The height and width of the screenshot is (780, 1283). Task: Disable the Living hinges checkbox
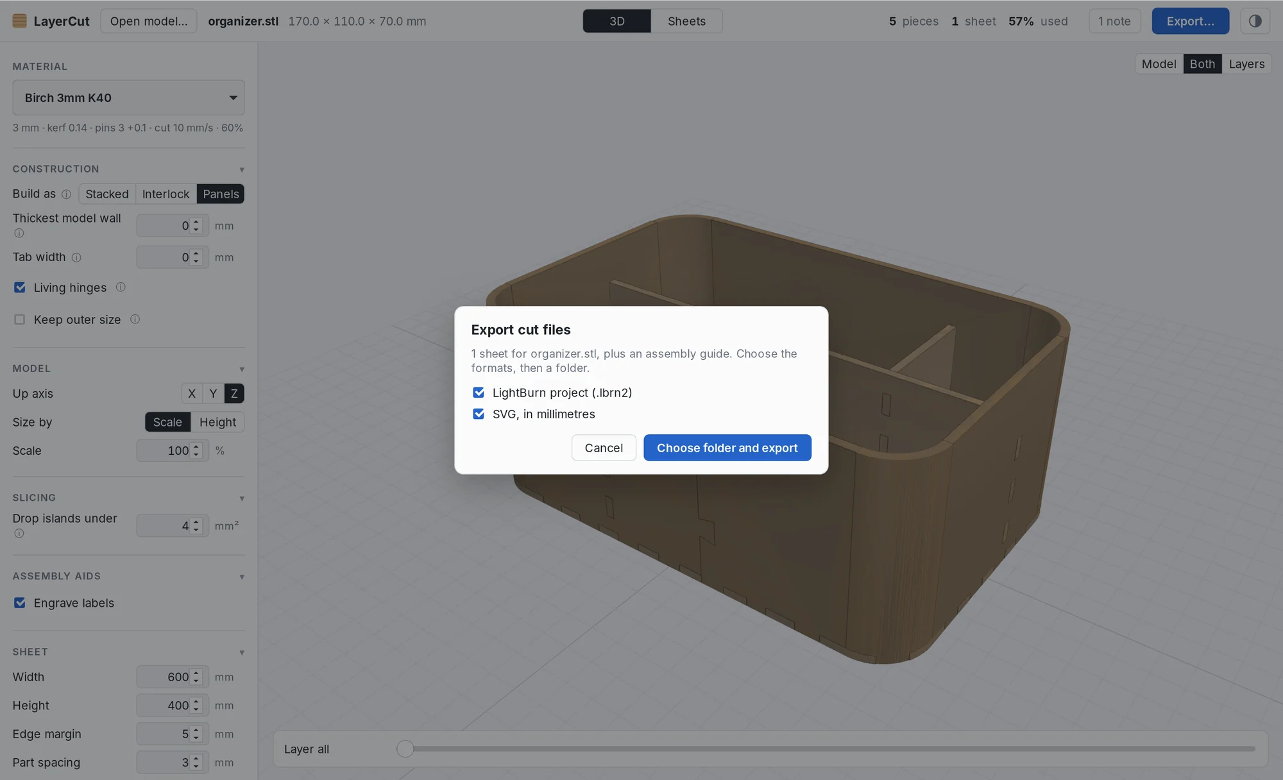tap(20, 287)
